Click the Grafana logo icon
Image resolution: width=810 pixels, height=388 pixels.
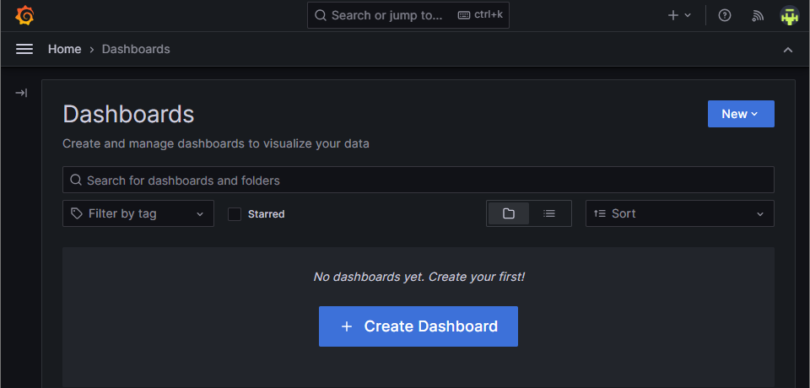24,15
